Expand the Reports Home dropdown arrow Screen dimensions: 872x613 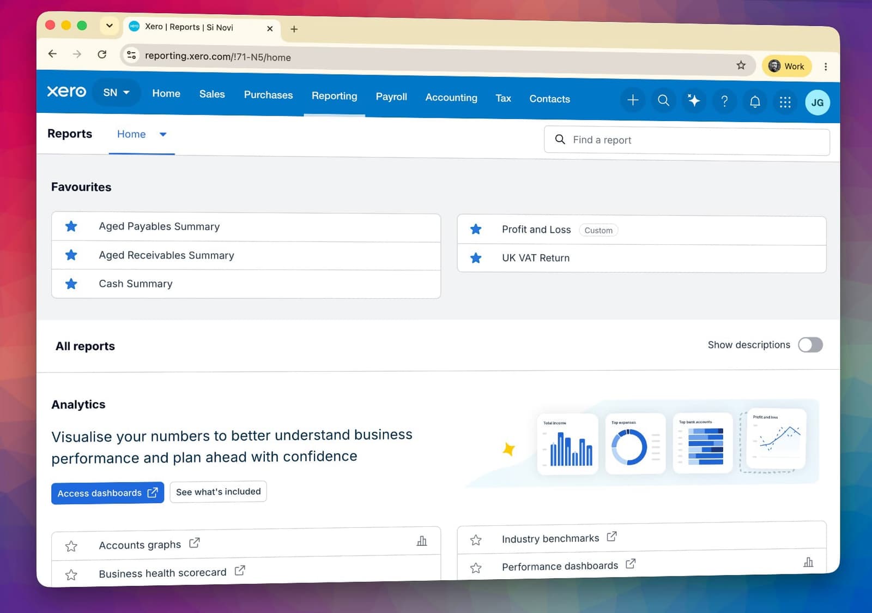pos(163,134)
